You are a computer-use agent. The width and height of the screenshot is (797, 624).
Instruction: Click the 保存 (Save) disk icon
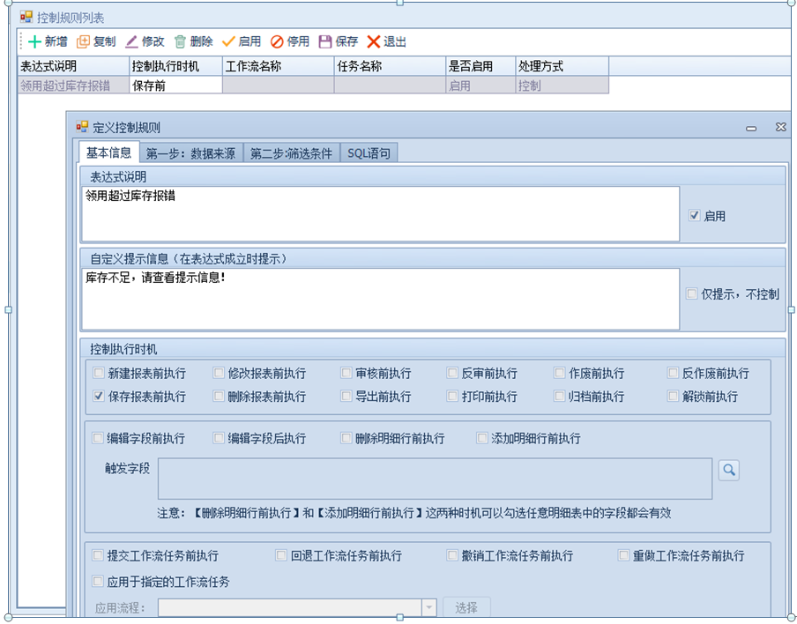click(325, 41)
